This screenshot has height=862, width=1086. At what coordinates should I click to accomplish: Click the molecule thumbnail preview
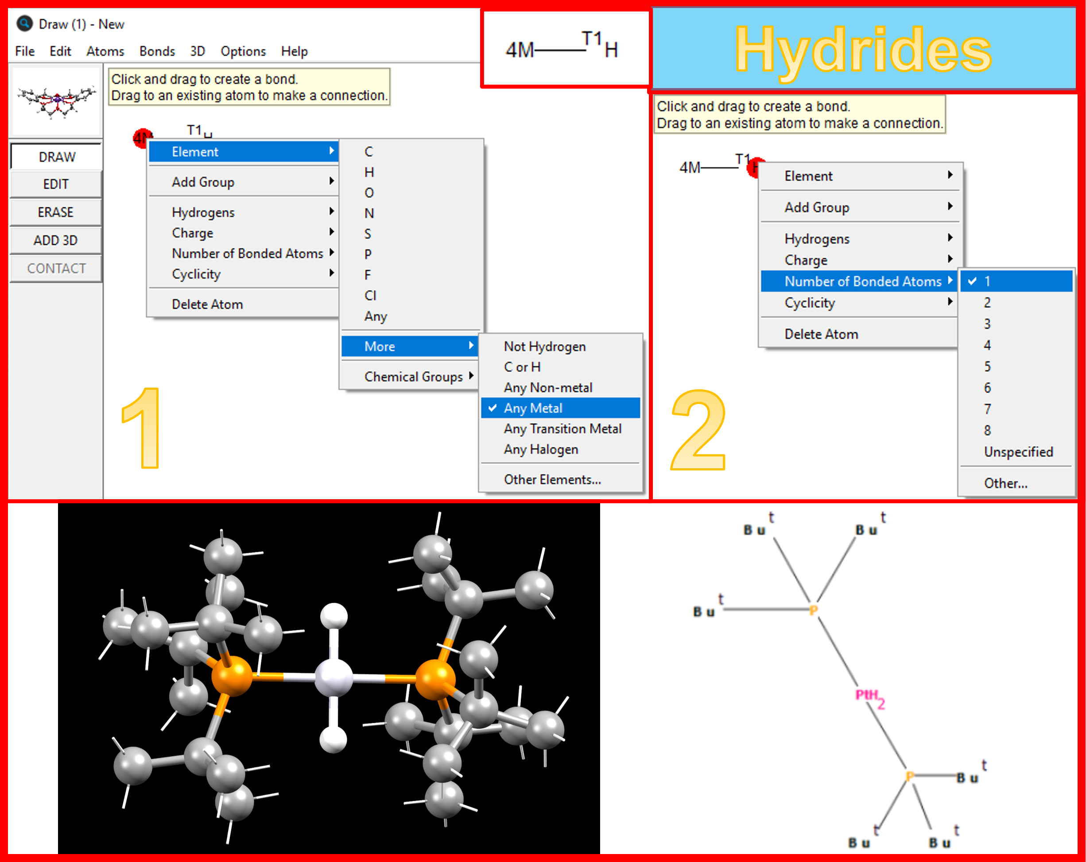[x=56, y=101]
